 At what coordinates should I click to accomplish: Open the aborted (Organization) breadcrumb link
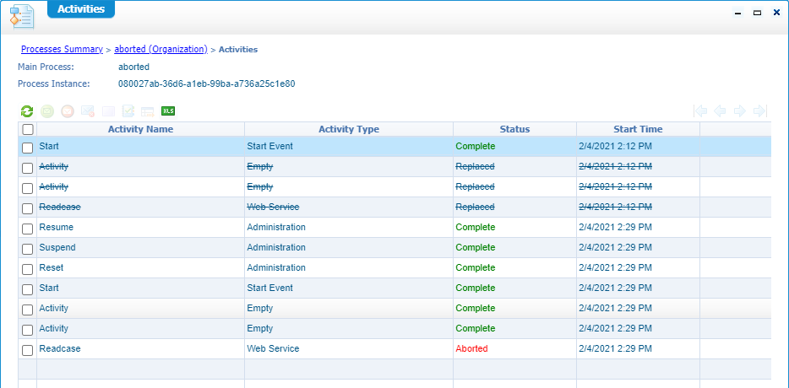(161, 50)
